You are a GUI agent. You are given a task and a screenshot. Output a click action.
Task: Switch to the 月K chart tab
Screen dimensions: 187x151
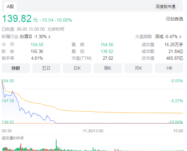tap(138, 68)
